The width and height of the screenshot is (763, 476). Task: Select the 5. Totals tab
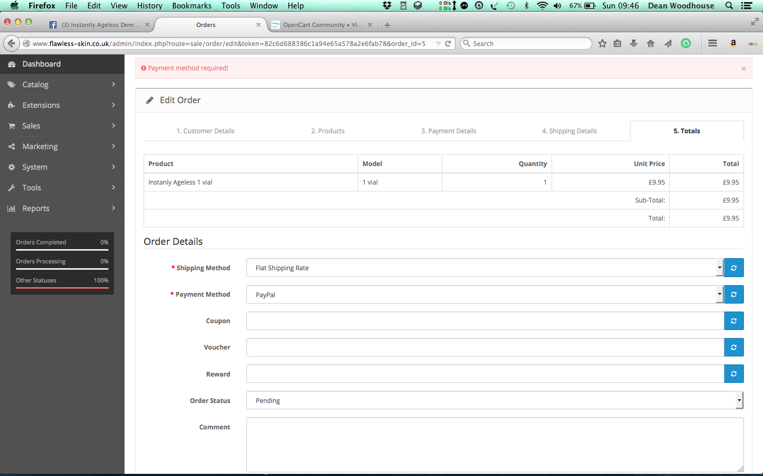coord(687,131)
